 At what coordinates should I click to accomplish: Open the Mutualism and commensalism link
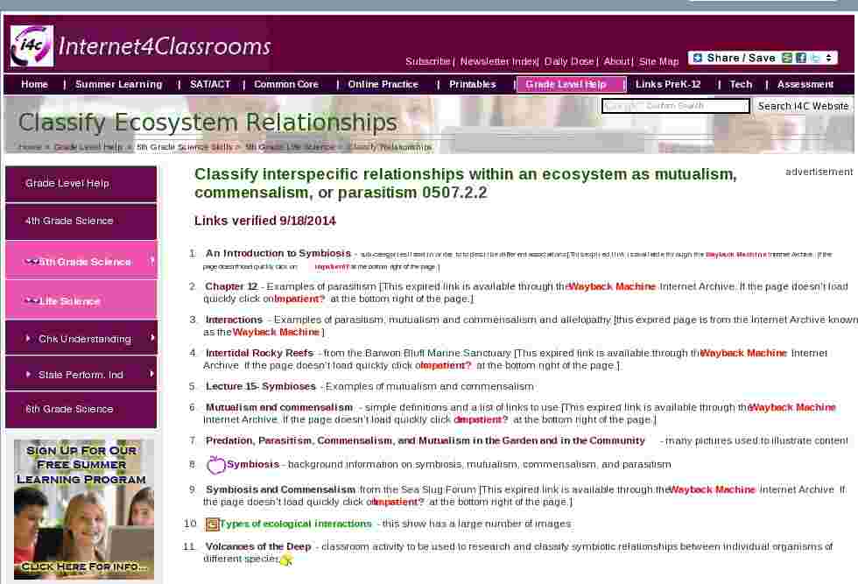(279, 408)
